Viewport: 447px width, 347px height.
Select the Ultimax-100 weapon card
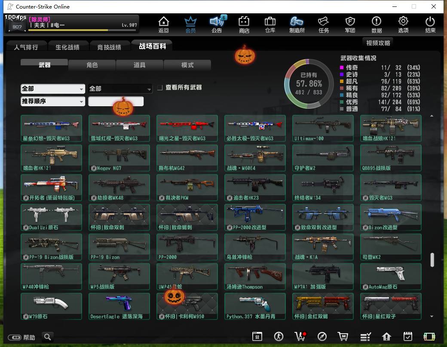coord(323,128)
